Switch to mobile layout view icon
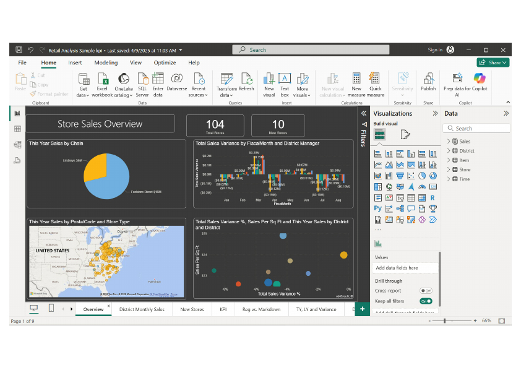Image resolution: width=521 pixels, height=368 pixels. [51, 308]
